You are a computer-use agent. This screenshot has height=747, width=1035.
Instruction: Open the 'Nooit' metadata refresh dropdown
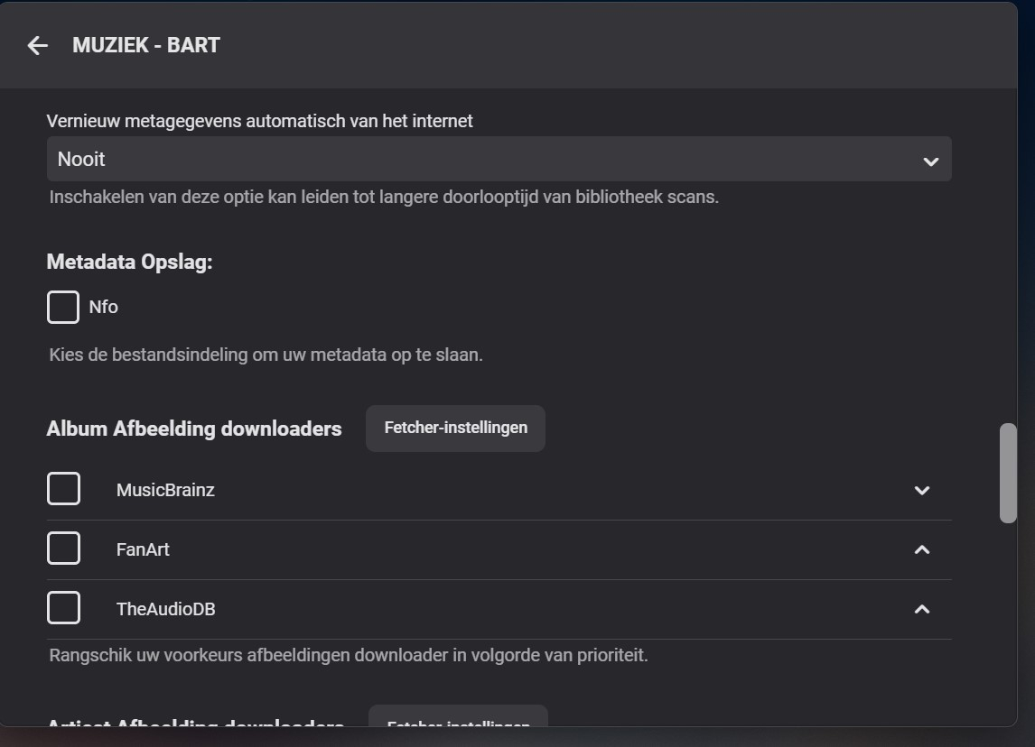pyautogui.click(x=499, y=160)
